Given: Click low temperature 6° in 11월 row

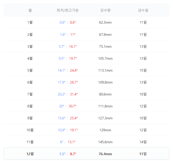Looking at the screenshot, I should (62, 142).
